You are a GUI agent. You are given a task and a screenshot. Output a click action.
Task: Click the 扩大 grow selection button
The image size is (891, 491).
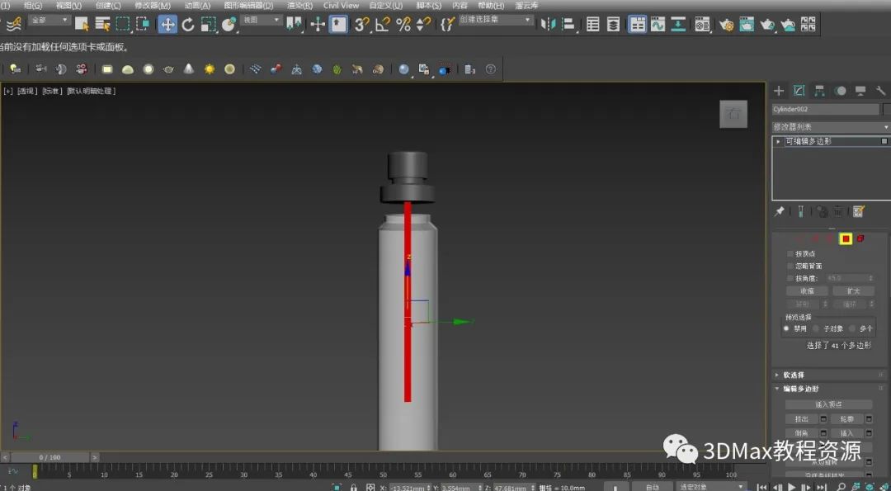[852, 290]
